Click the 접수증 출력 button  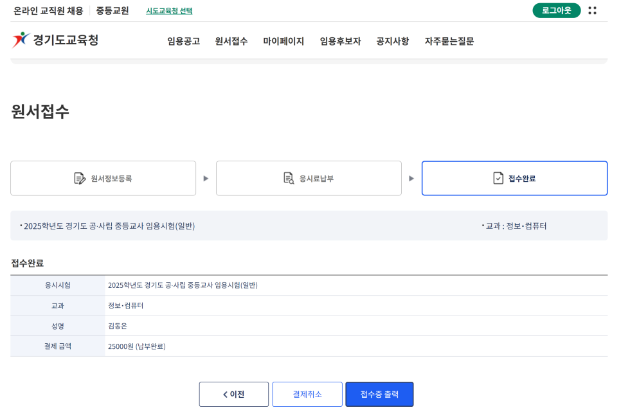[379, 394]
